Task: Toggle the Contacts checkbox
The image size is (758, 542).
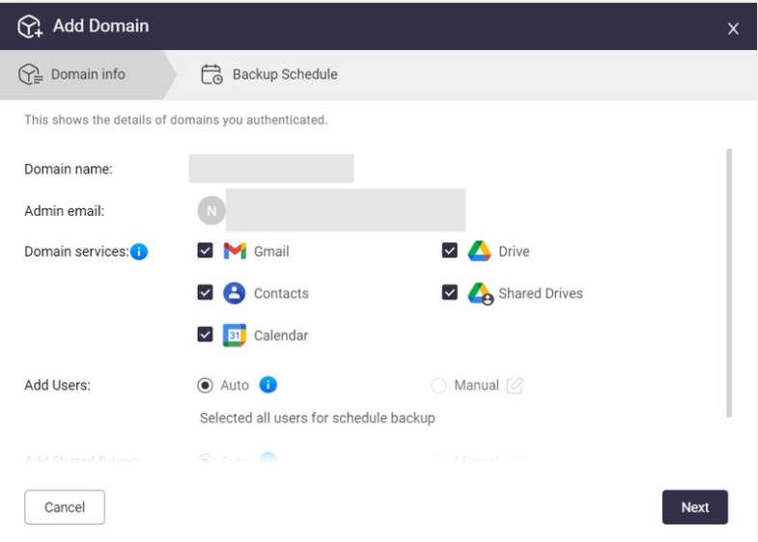Action: (x=205, y=293)
